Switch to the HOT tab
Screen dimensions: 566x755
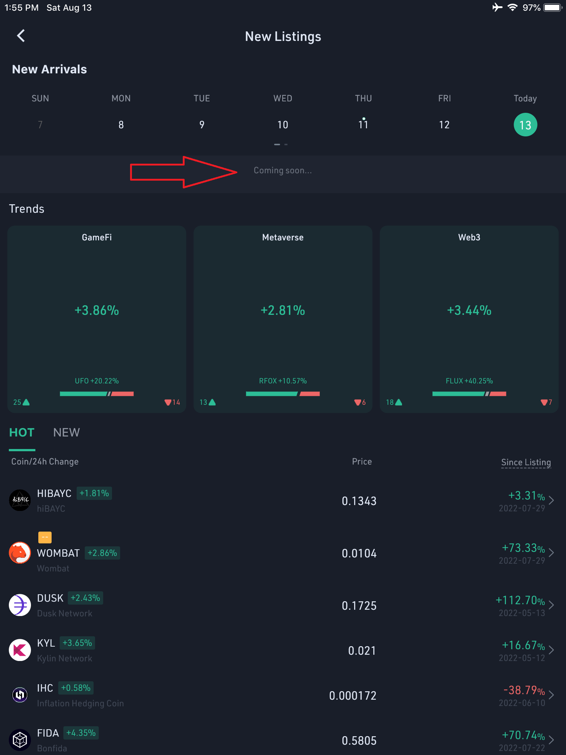22,432
